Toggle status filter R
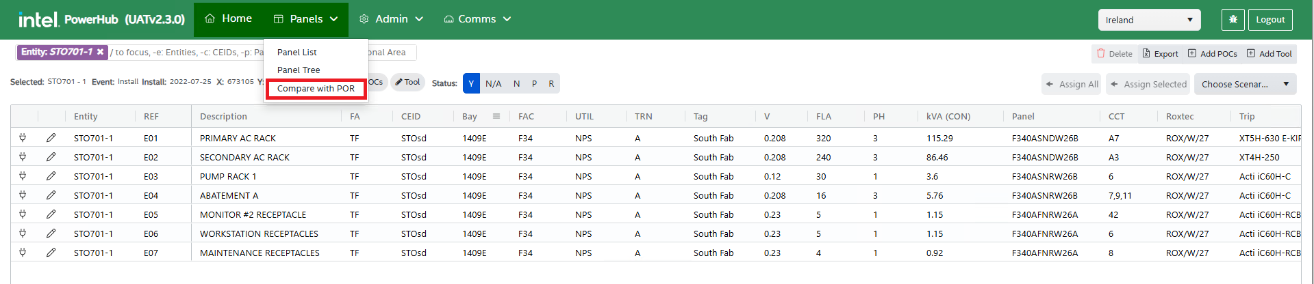 (x=551, y=83)
